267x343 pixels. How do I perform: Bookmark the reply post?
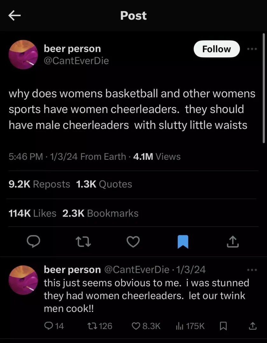click(x=223, y=326)
